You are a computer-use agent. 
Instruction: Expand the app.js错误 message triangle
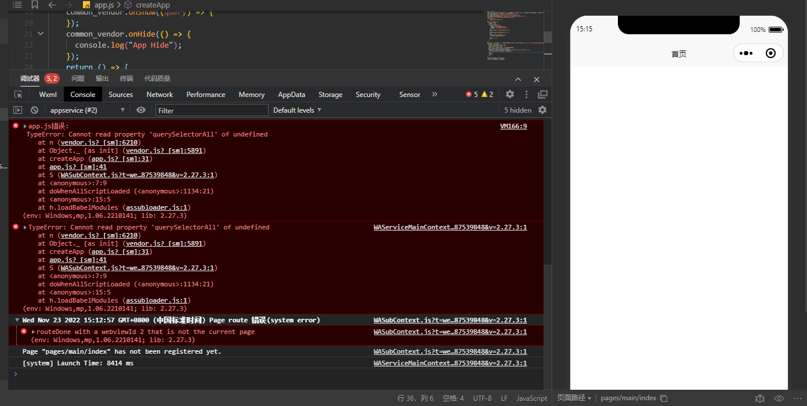click(x=25, y=126)
